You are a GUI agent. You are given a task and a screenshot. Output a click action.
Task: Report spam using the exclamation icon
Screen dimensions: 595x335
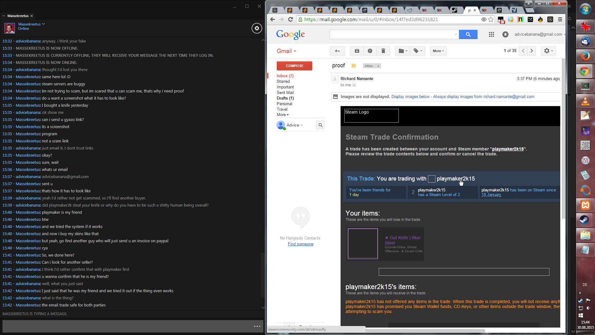[x=370, y=51]
